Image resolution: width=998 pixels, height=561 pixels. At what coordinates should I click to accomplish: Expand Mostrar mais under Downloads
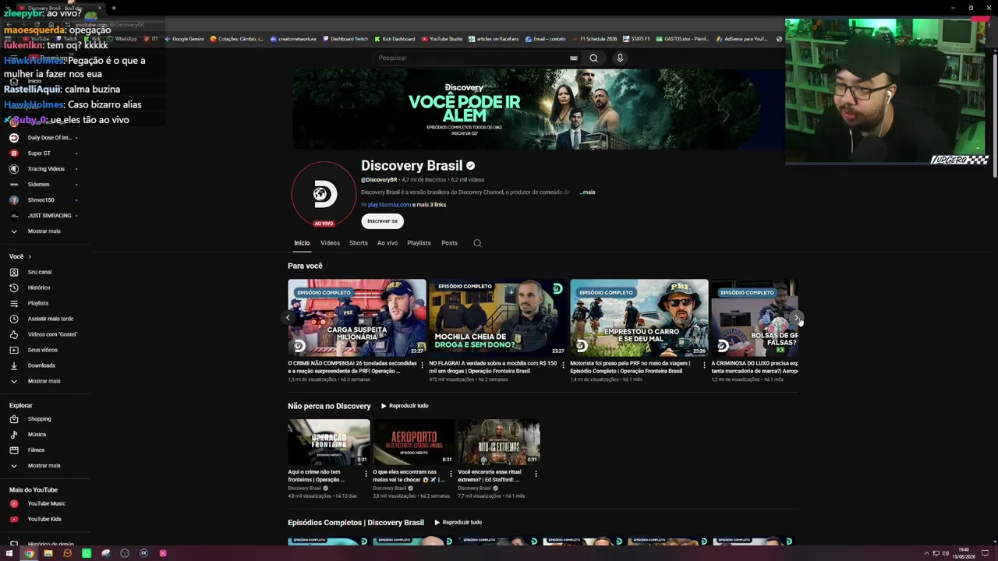pos(44,381)
